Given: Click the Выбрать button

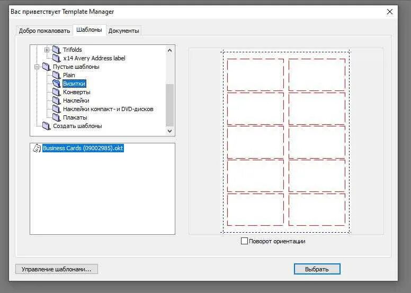Looking at the screenshot, I should click(x=317, y=269).
